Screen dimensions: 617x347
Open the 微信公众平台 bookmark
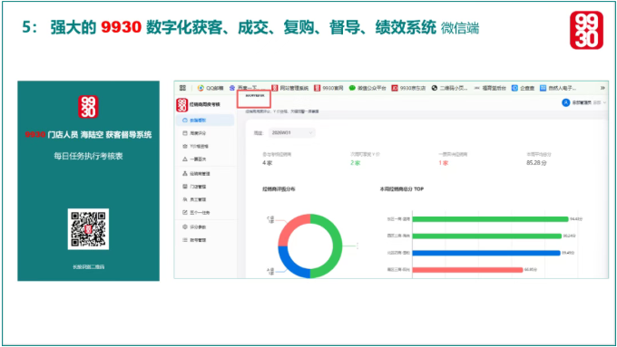click(x=367, y=88)
